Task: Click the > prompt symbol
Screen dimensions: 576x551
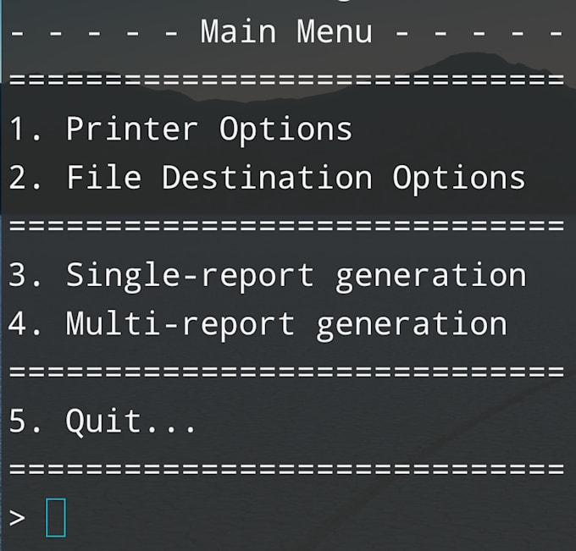Action: click(17, 518)
